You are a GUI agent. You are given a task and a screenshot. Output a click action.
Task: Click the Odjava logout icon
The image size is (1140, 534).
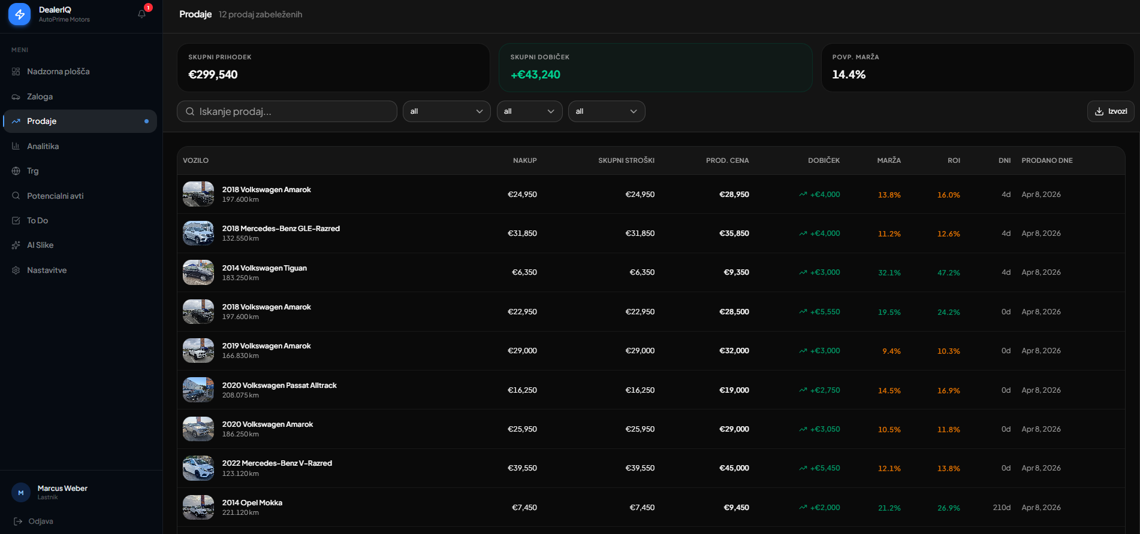click(18, 521)
